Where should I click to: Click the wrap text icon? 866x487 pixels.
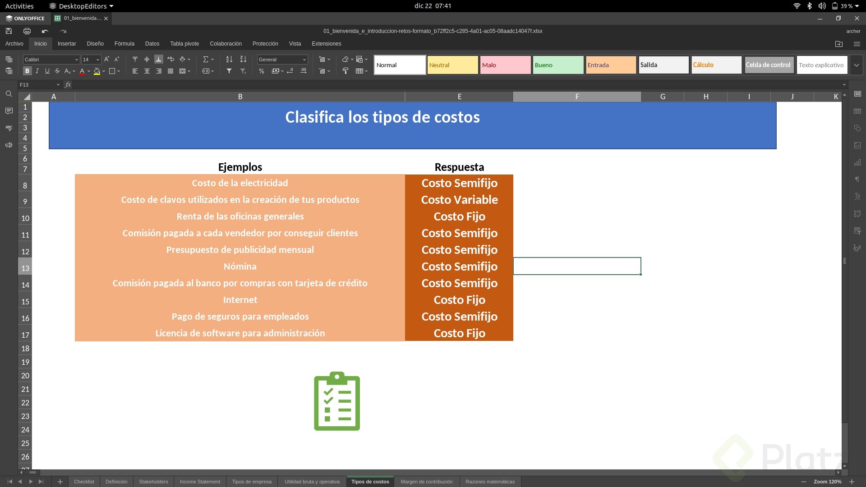(170, 60)
